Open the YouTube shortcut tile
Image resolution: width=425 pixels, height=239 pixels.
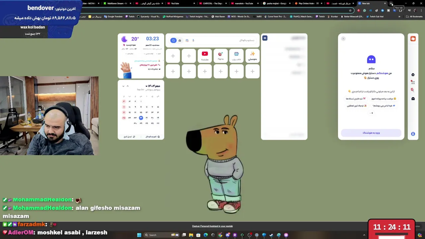click(x=205, y=55)
